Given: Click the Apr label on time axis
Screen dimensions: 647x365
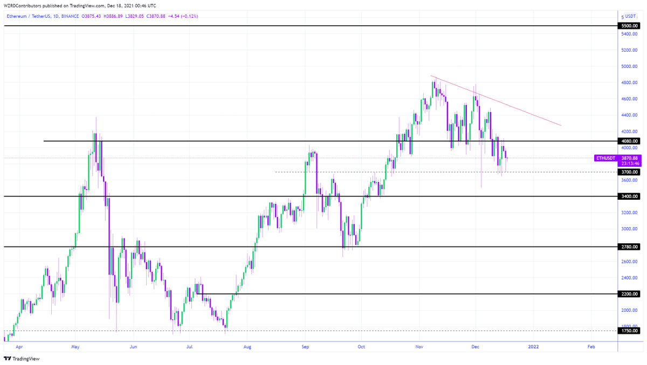Looking at the screenshot, I should pos(19,347).
